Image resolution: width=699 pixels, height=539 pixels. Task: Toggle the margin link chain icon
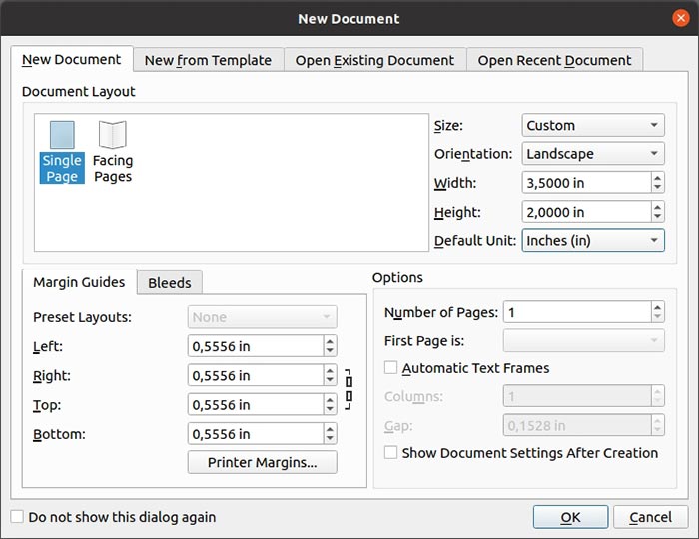point(349,389)
